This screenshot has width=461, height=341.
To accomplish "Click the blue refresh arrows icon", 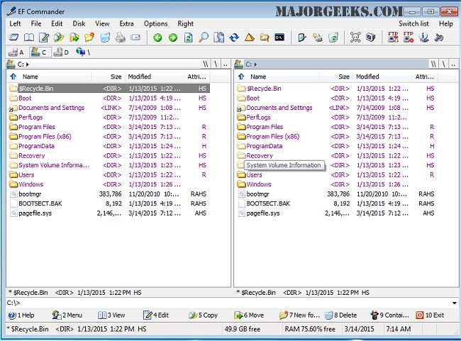I will [x=234, y=38].
